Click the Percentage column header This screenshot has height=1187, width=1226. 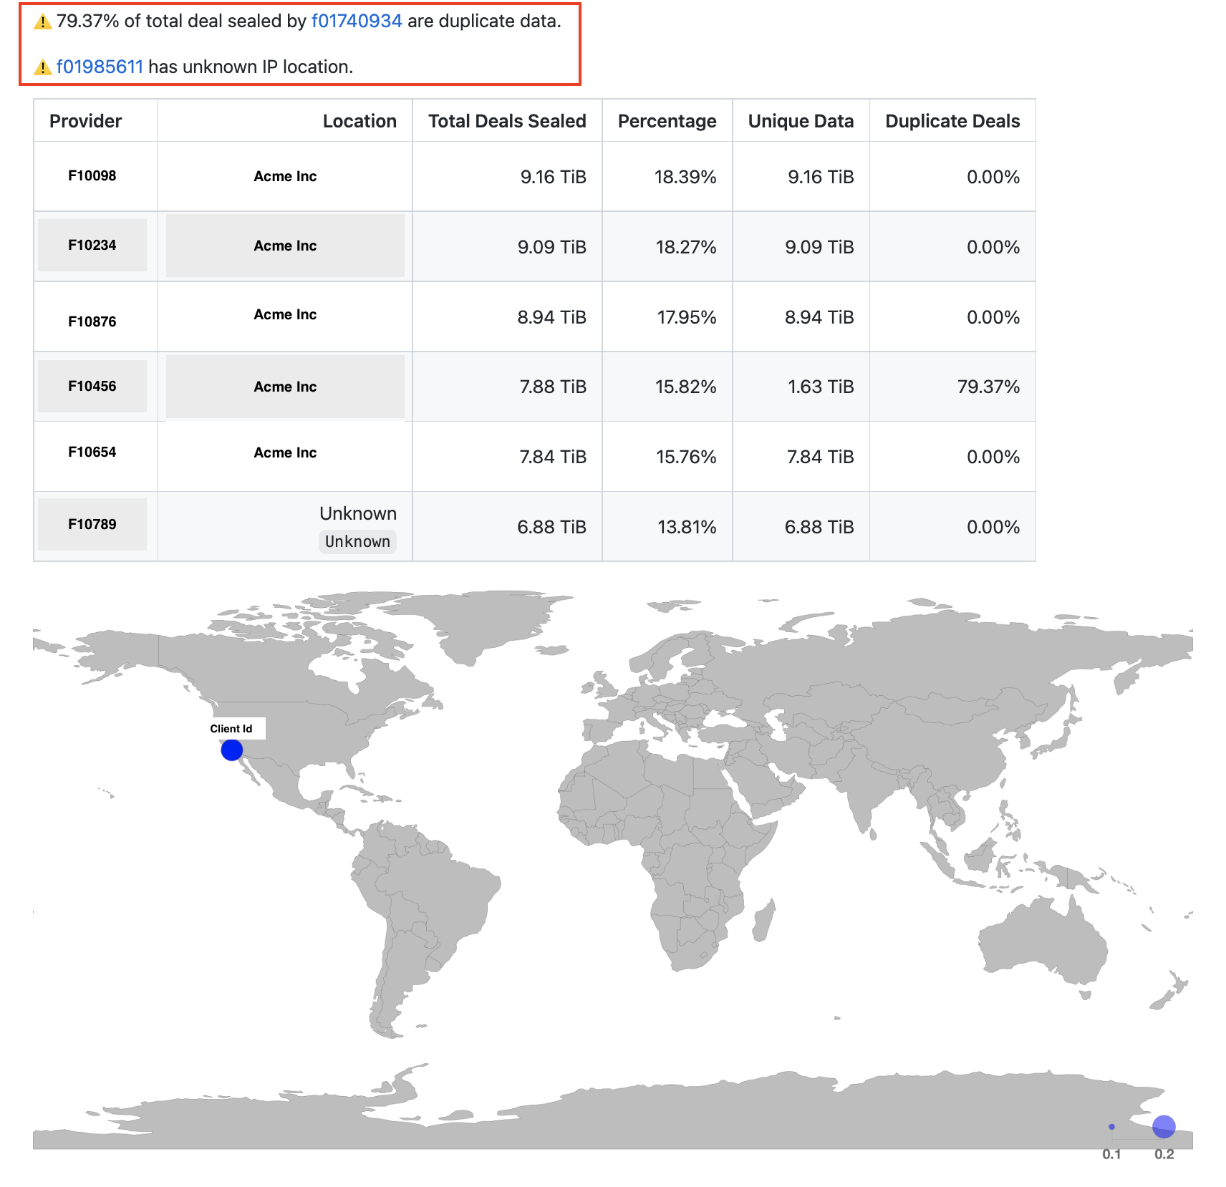click(667, 121)
